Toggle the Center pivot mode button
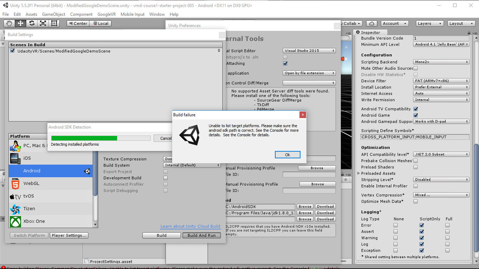The image size is (479, 269). (x=78, y=23)
